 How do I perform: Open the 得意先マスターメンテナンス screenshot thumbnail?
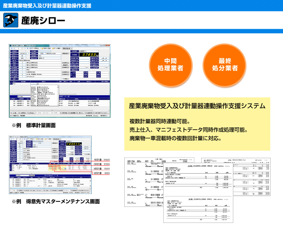(x=50, y=165)
